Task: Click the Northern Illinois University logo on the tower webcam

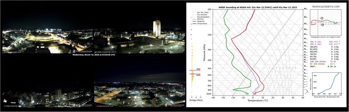Action: click(174, 51)
